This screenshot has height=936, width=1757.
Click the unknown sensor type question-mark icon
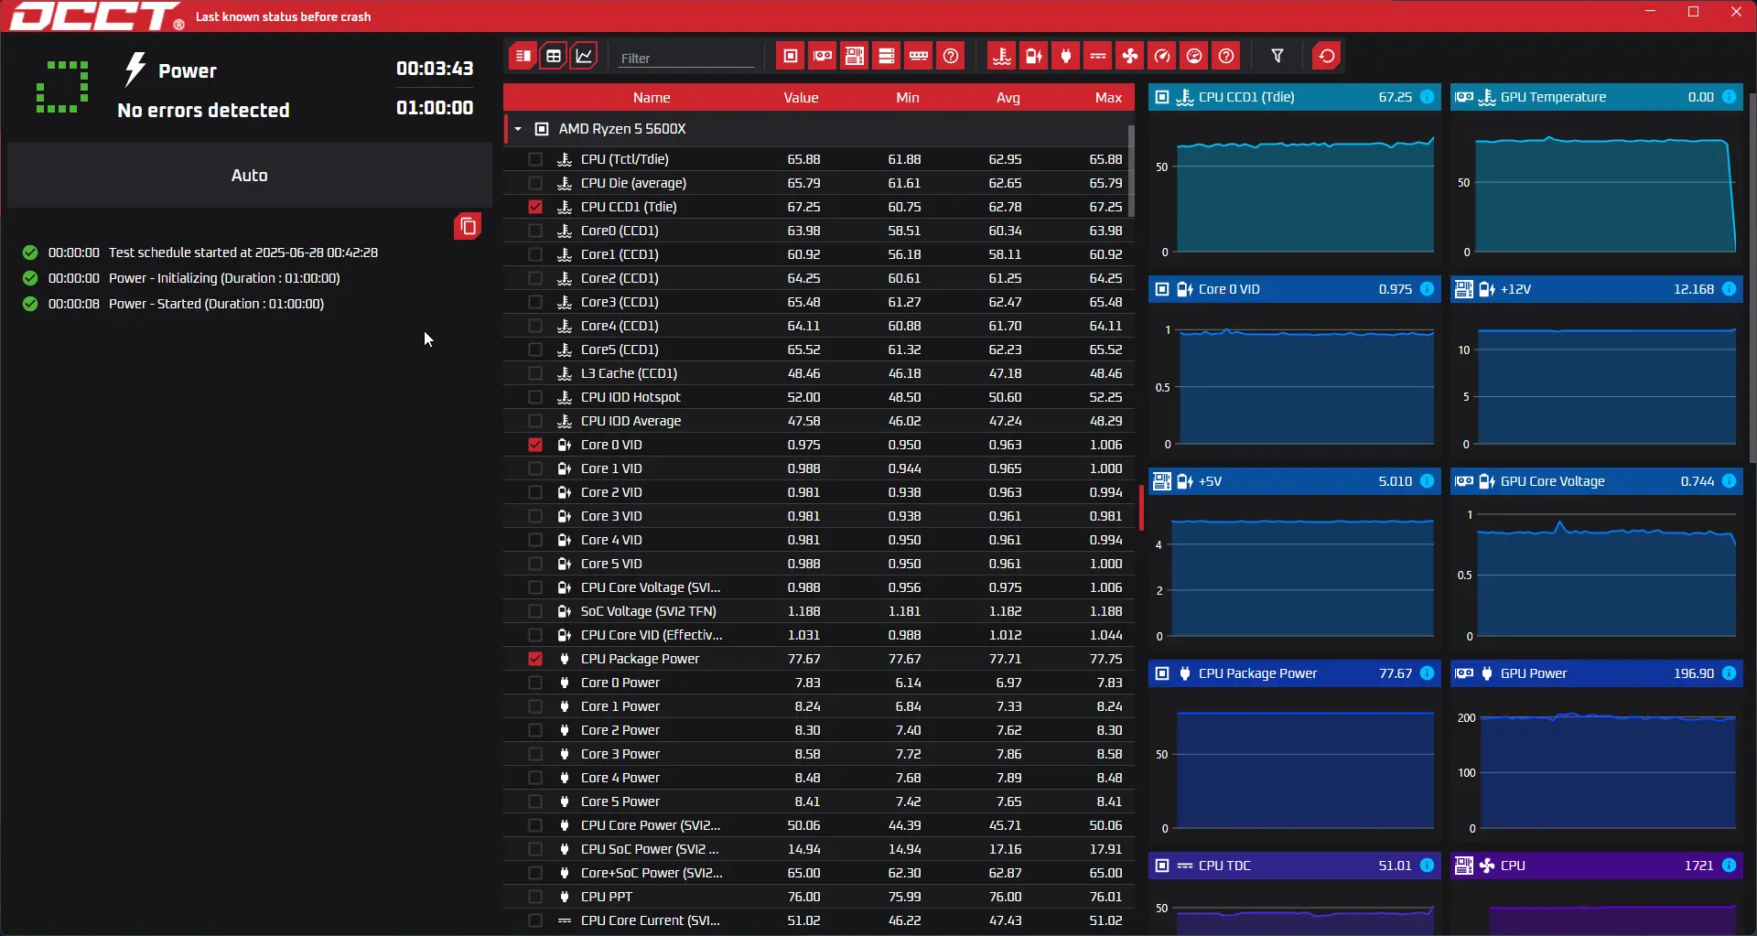click(1226, 57)
